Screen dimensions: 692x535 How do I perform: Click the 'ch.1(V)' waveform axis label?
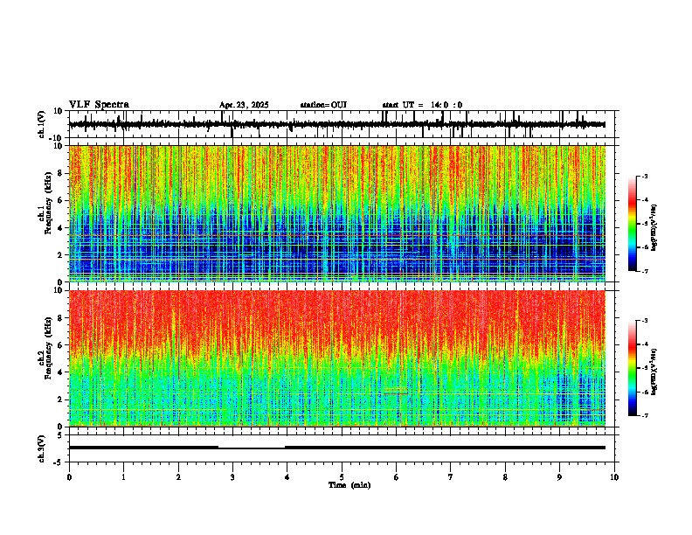[42, 124]
